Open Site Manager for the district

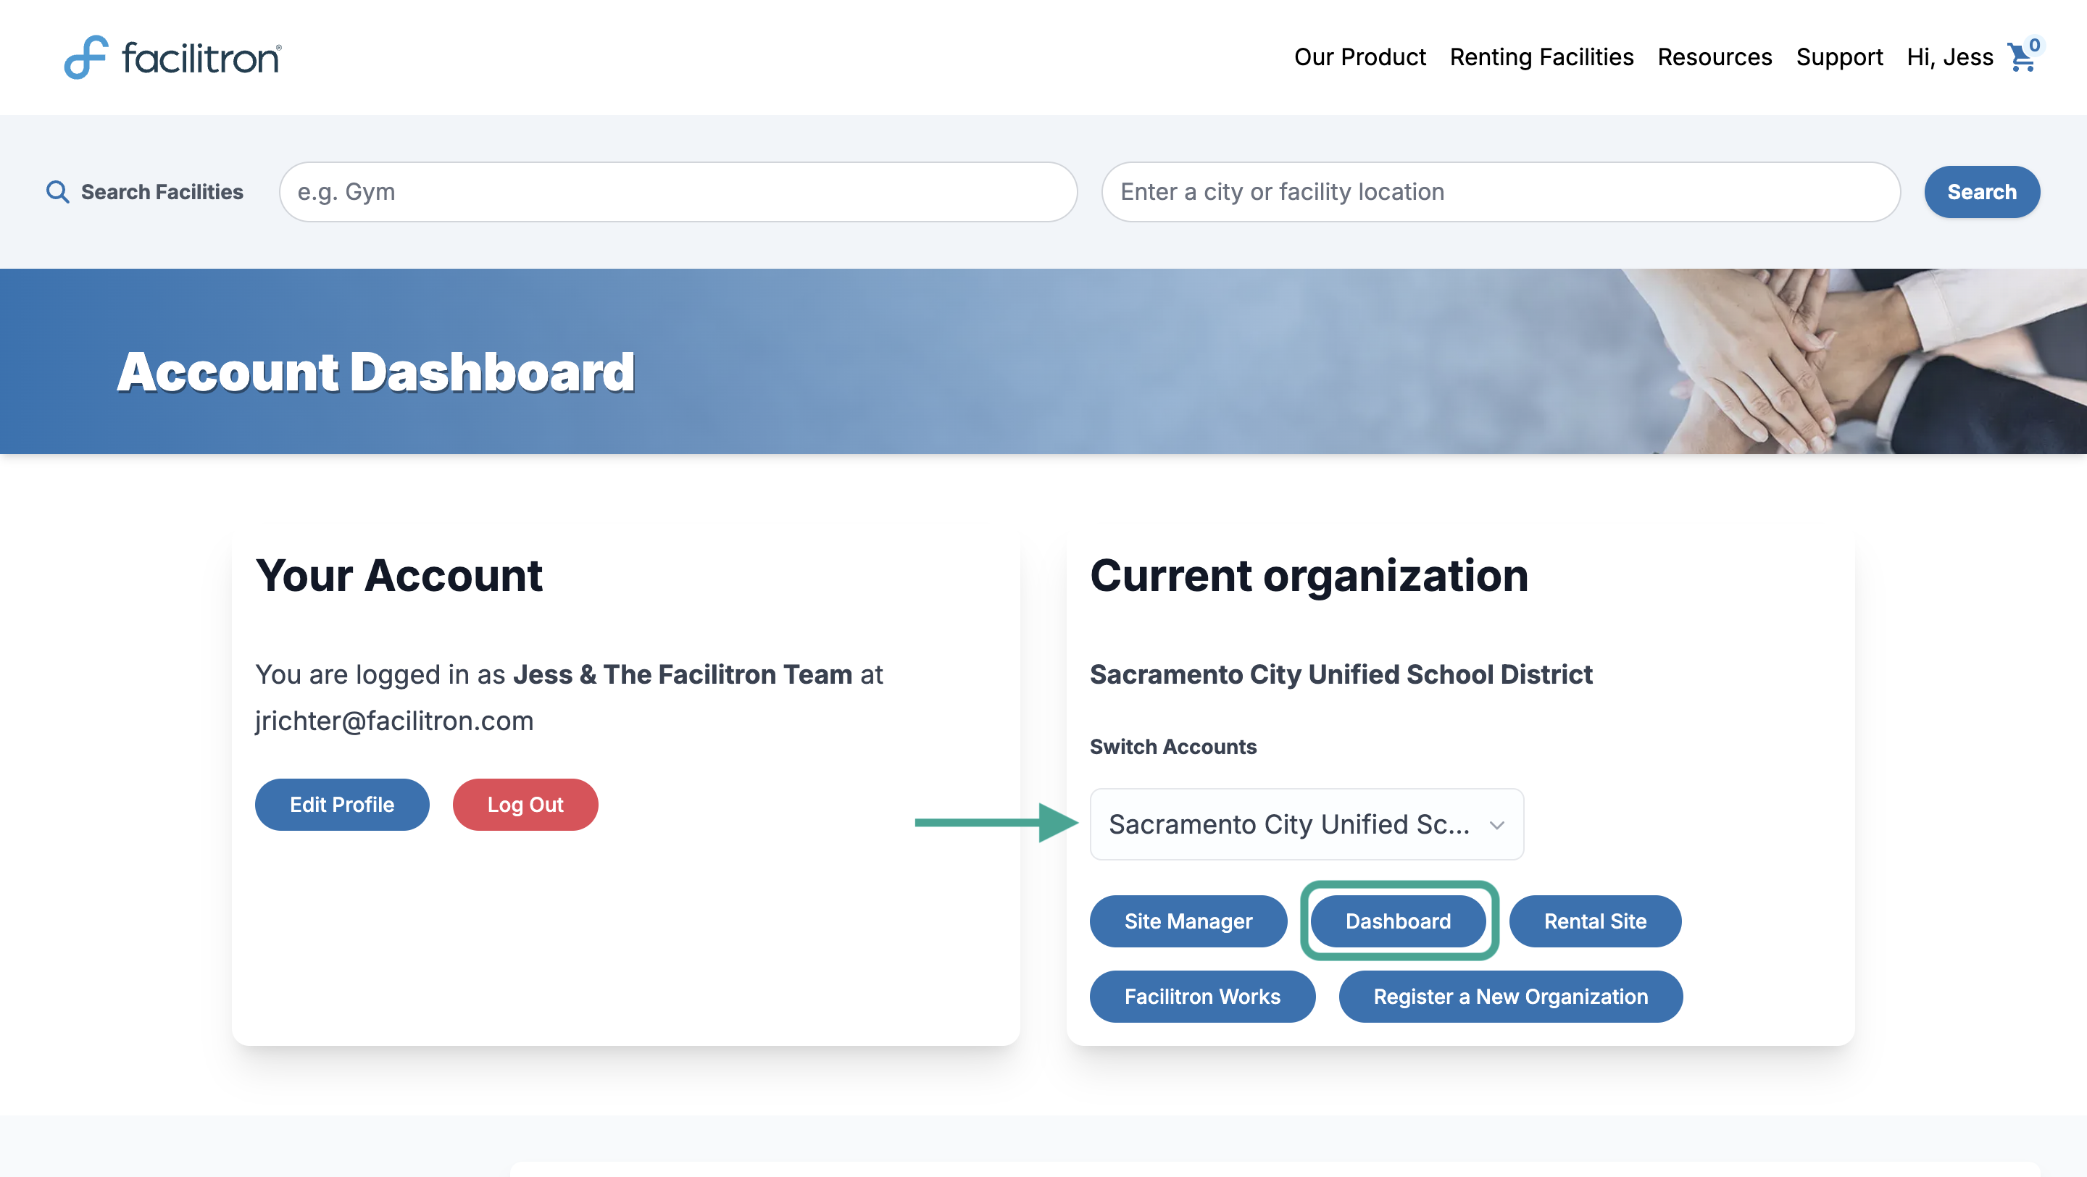[x=1188, y=921]
